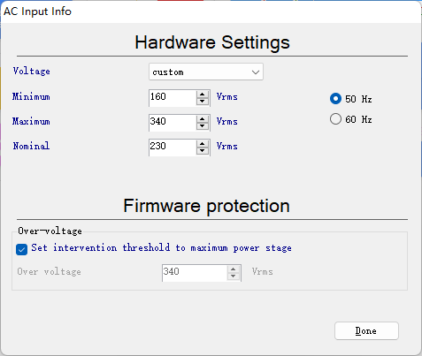Click the Firmware protection heading
This screenshot has width=422, height=356.
pos(206,206)
